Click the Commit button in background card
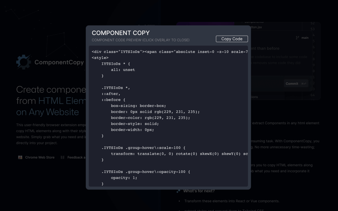The height and width of the screenshot is (211, 338). click(x=296, y=83)
